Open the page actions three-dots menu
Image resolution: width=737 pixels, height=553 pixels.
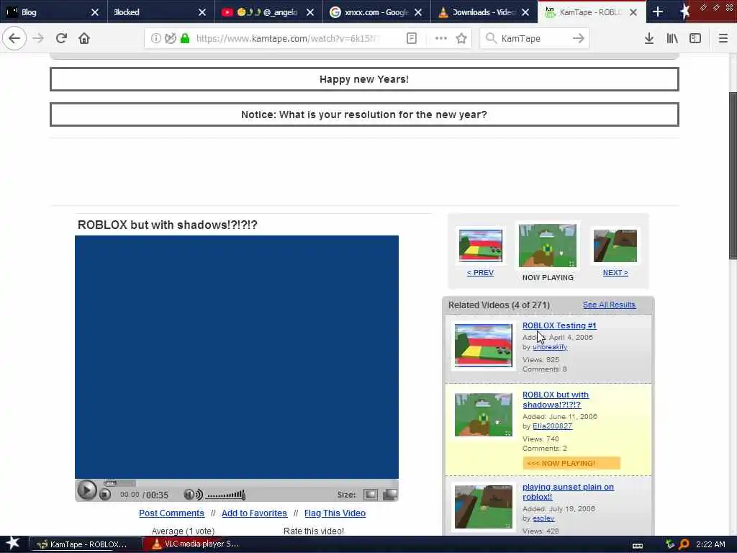coord(441,38)
